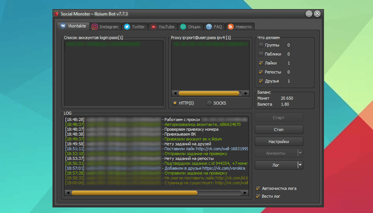The width and height of the screenshot is (373, 213).
Task: Click the Twitter bird icon
Action: [127, 27]
